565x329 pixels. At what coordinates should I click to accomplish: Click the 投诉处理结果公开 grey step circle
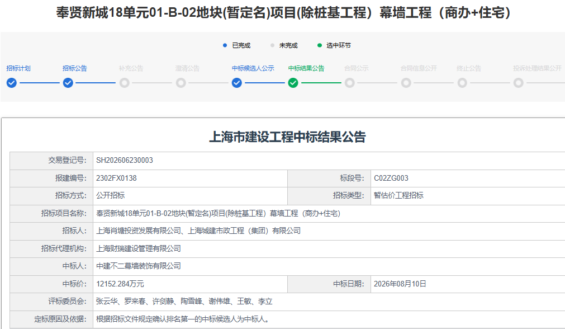(518, 83)
